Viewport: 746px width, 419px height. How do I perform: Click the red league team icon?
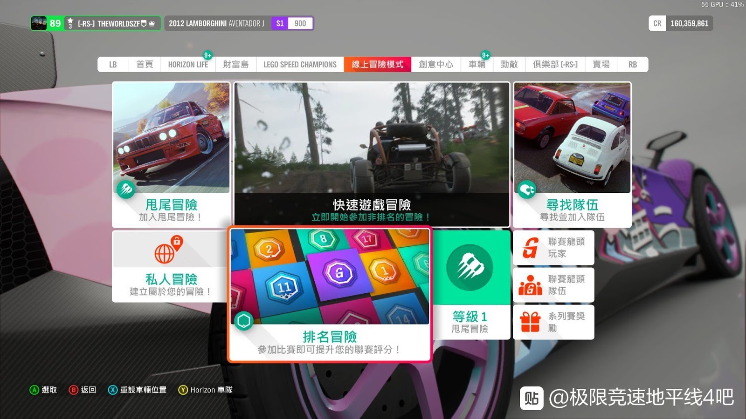point(530,285)
